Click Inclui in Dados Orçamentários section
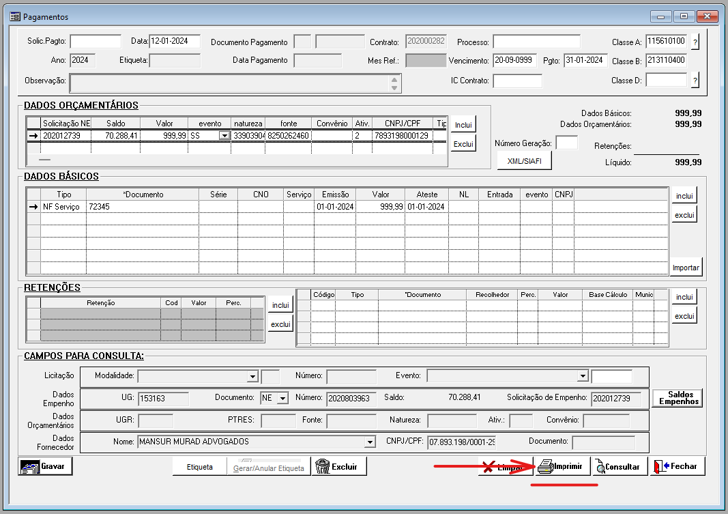This screenshot has height=514, width=728. (463, 125)
